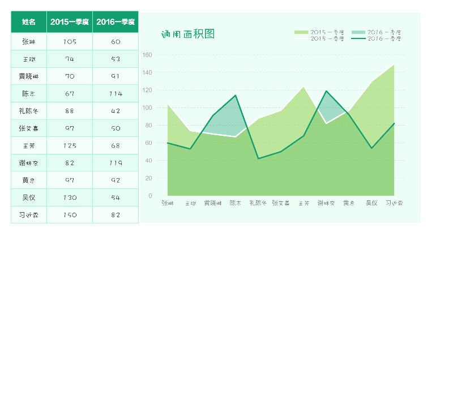Image resolution: width=453 pixels, height=396 pixels.
Task: Click the 张琳 label on the chart x-axis
Action: 168,203
